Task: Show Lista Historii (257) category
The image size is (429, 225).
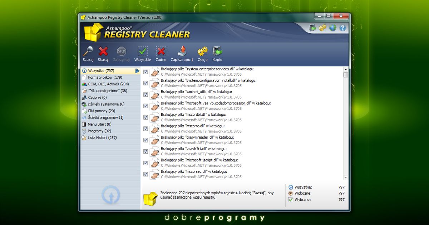Action: click(102, 138)
